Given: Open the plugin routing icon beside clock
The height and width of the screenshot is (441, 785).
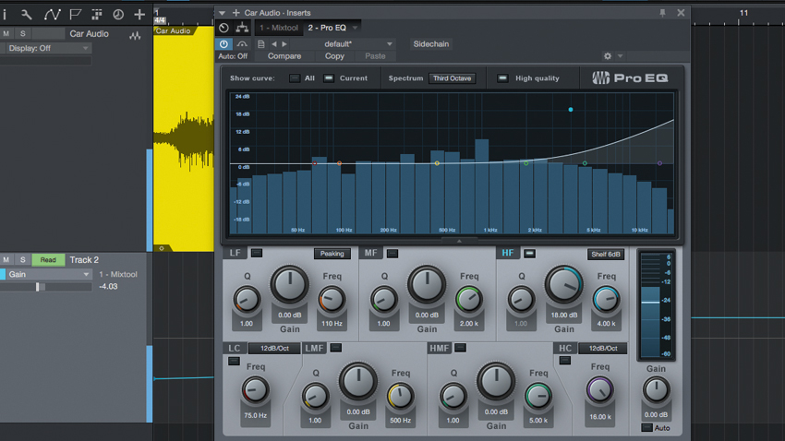Looking at the screenshot, I should (x=242, y=28).
